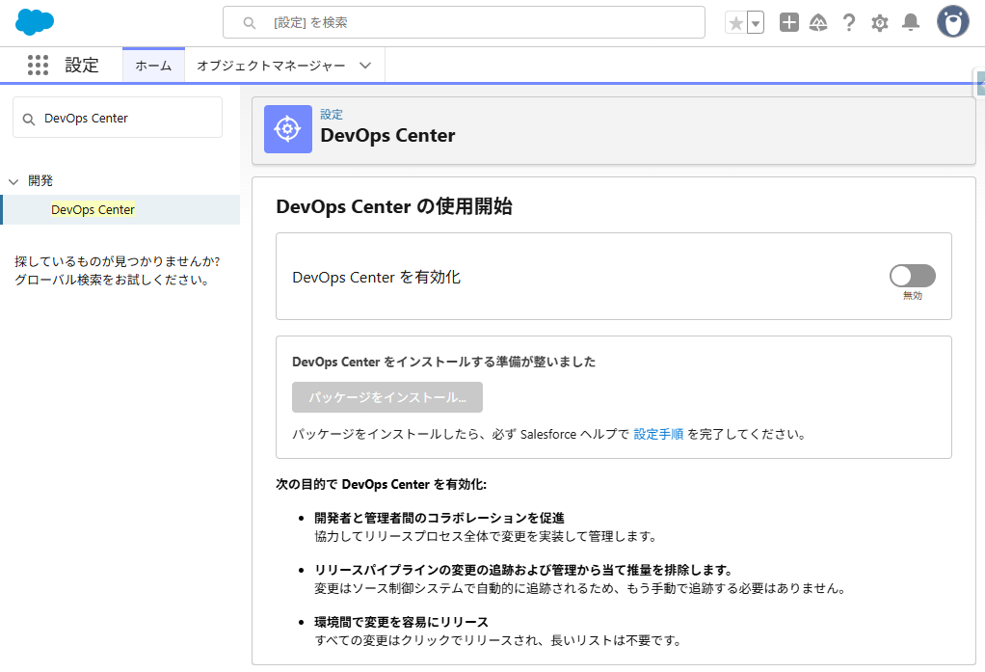
Task: Click the パッケージをインストール button
Action: (x=387, y=397)
